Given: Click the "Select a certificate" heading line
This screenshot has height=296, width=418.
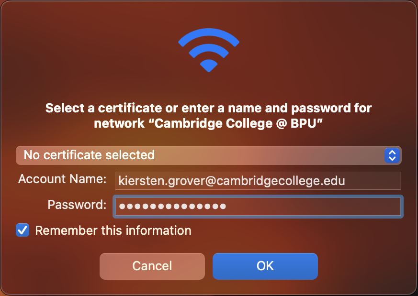Looking at the screenshot, I should point(208,108).
